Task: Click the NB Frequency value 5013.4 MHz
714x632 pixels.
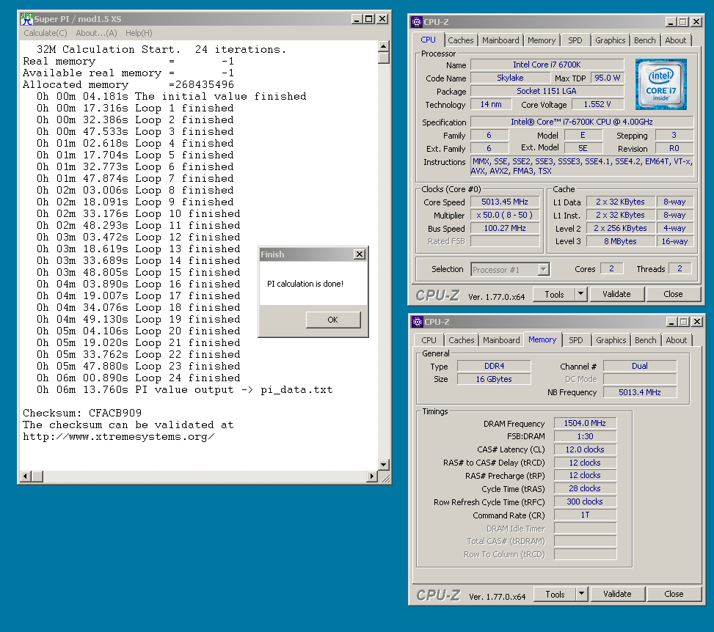Action: pyautogui.click(x=640, y=392)
